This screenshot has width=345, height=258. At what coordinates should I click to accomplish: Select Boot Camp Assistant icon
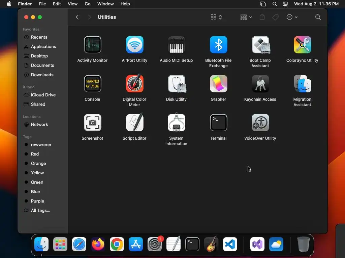(x=260, y=45)
